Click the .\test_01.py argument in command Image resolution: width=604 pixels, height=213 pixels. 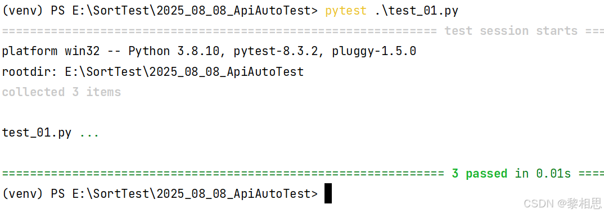click(x=416, y=11)
